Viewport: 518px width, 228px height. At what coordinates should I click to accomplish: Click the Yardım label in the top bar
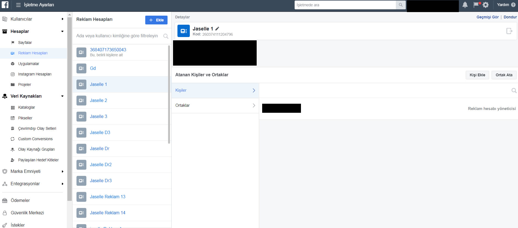[x=503, y=5]
